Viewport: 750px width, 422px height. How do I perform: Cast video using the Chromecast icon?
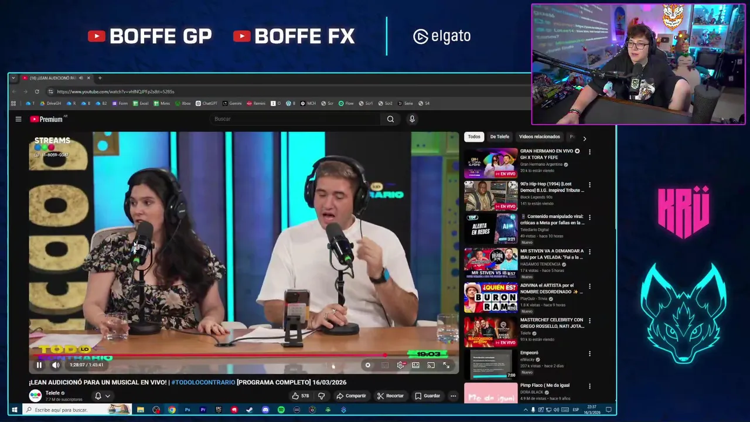[431, 365]
